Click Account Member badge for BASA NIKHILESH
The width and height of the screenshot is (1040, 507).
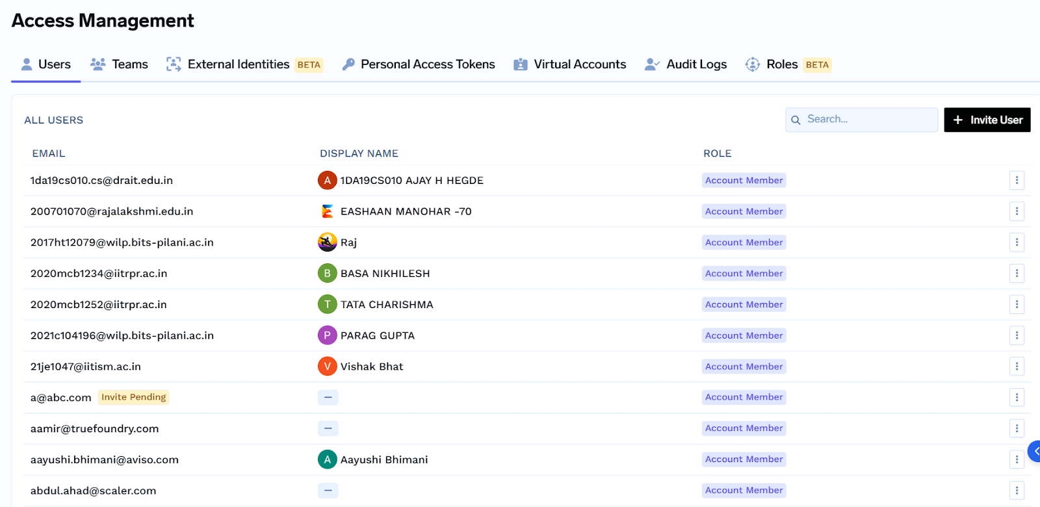pyautogui.click(x=744, y=273)
